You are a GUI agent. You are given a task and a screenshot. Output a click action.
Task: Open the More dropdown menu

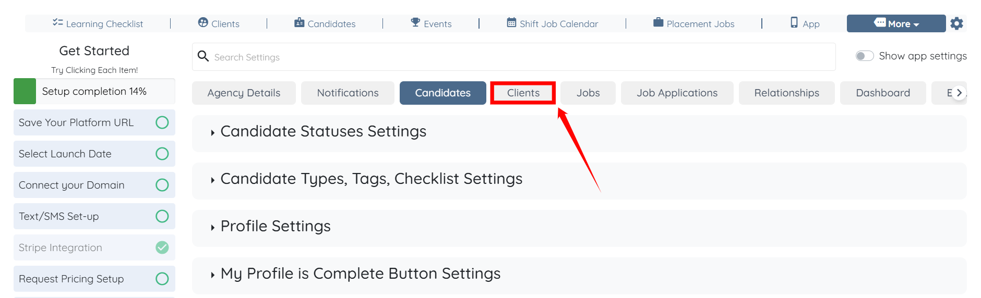pyautogui.click(x=896, y=23)
